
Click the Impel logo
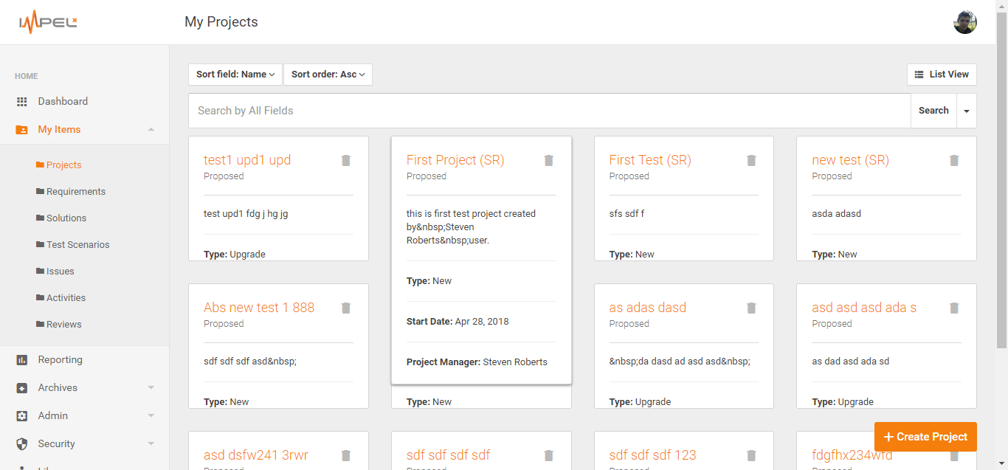pos(48,22)
